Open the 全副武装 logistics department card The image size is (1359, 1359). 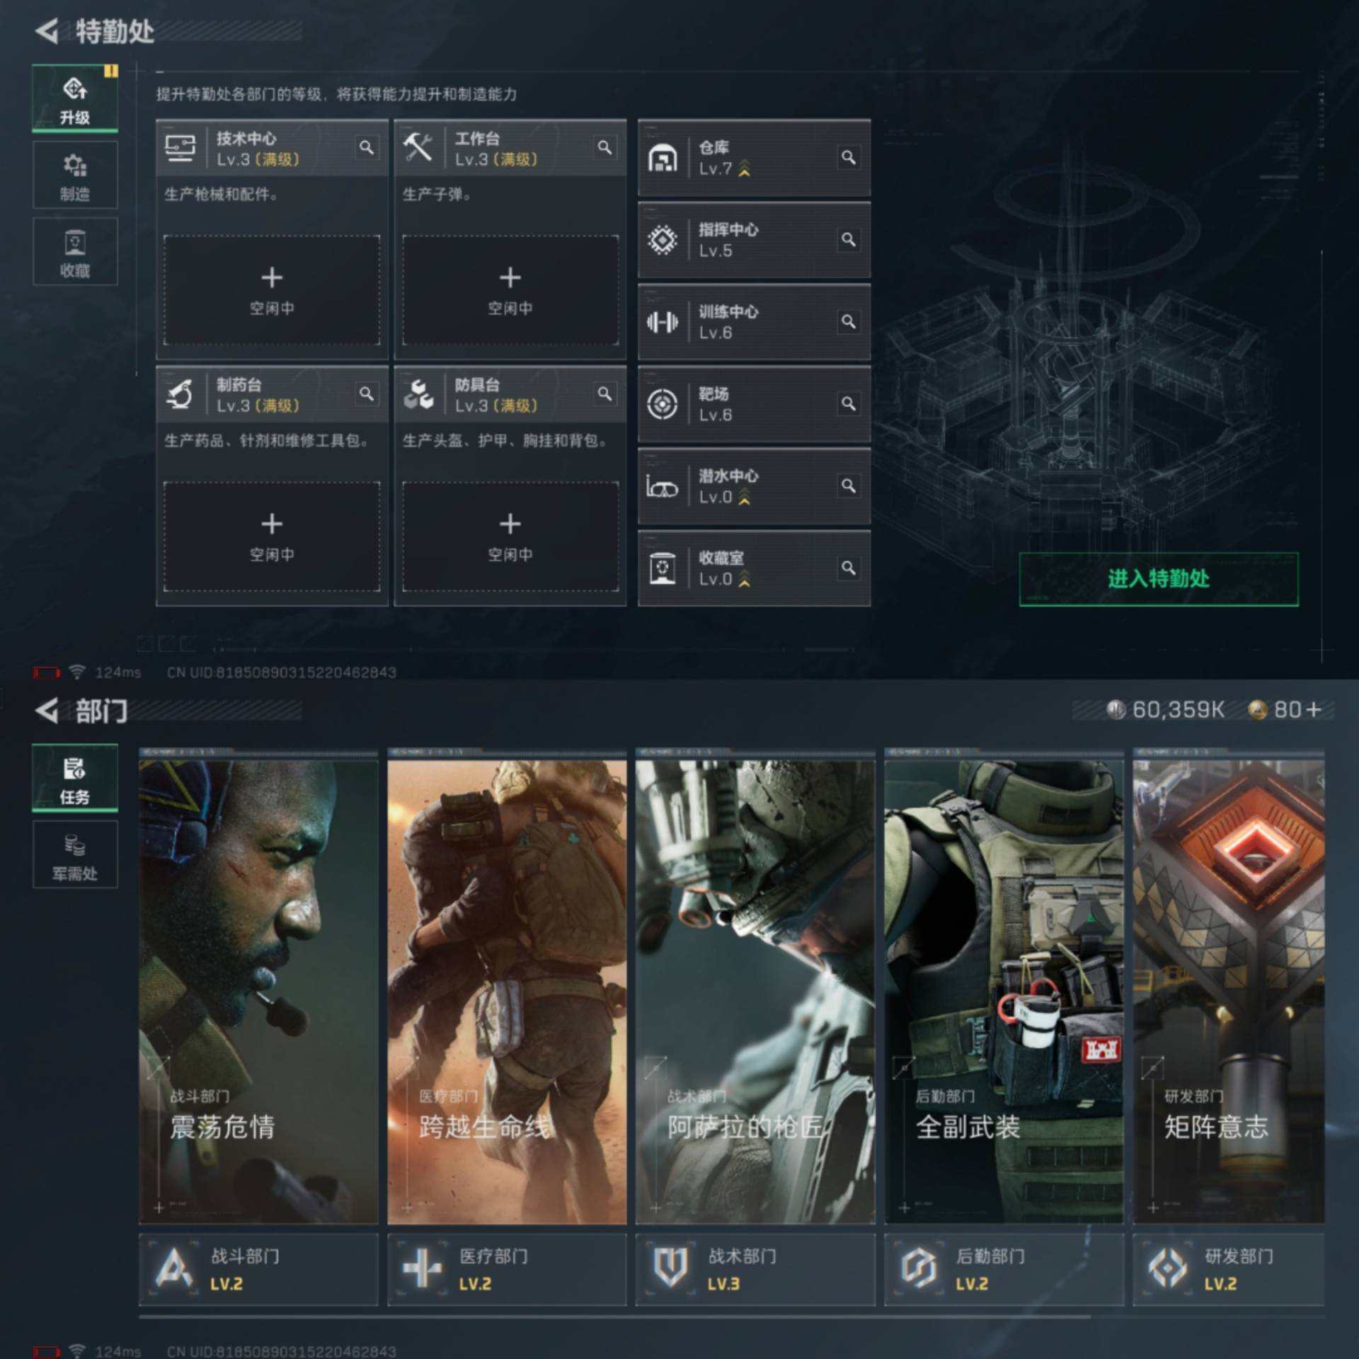pyautogui.click(x=1003, y=991)
